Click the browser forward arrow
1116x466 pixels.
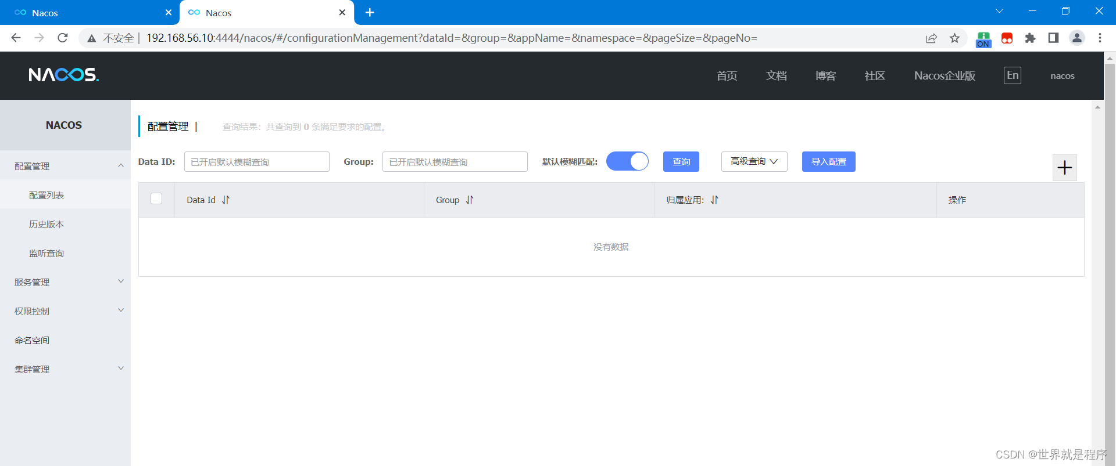coord(39,38)
